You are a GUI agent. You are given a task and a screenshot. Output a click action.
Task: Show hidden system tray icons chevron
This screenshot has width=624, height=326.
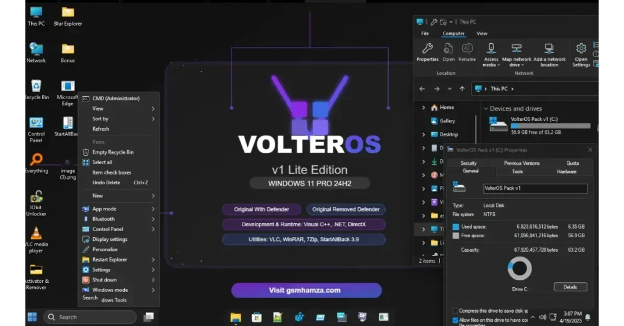(x=533, y=317)
